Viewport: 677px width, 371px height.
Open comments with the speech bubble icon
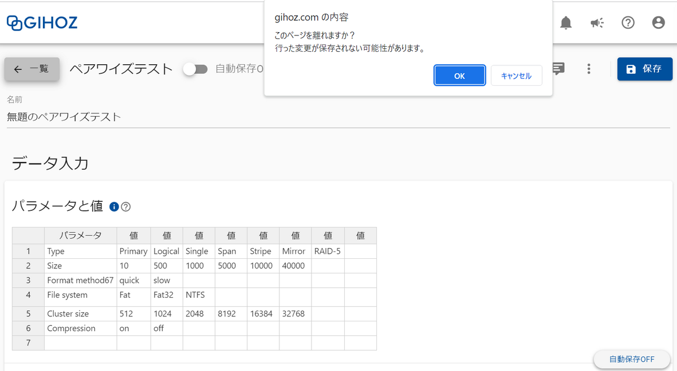pyautogui.click(x=557, y=69)
